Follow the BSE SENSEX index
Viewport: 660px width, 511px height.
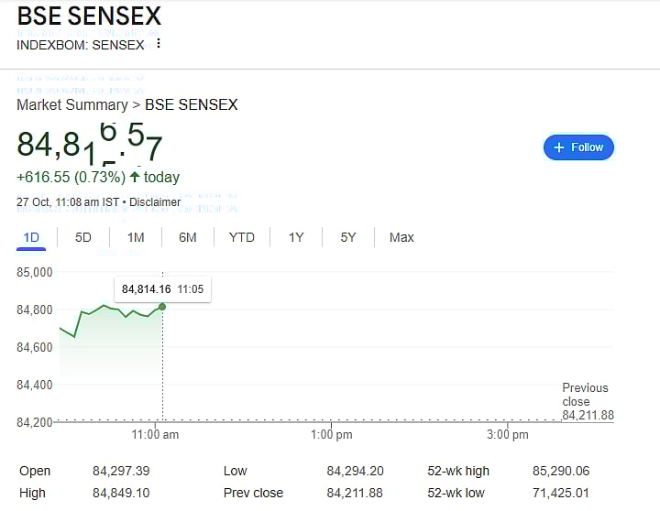click(578, 147)
